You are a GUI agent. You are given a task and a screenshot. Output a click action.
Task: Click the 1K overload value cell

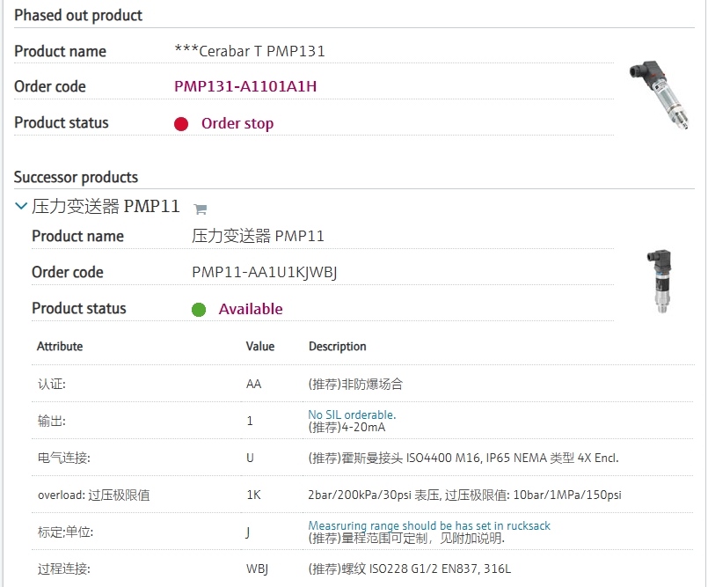(x=253, y=495)
